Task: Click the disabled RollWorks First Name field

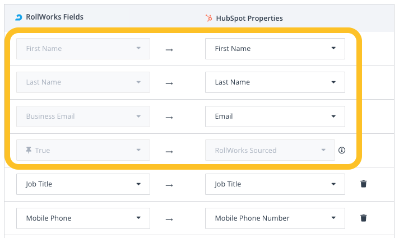Action: 83,49
